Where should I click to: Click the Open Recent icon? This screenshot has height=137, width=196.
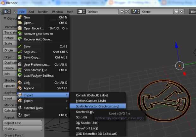20,28
